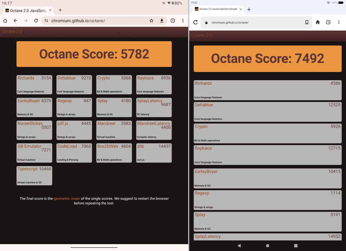Tap the download icon in the left browser toolbar
This screenshot has height=251, width=346.
tap(162, 20)
